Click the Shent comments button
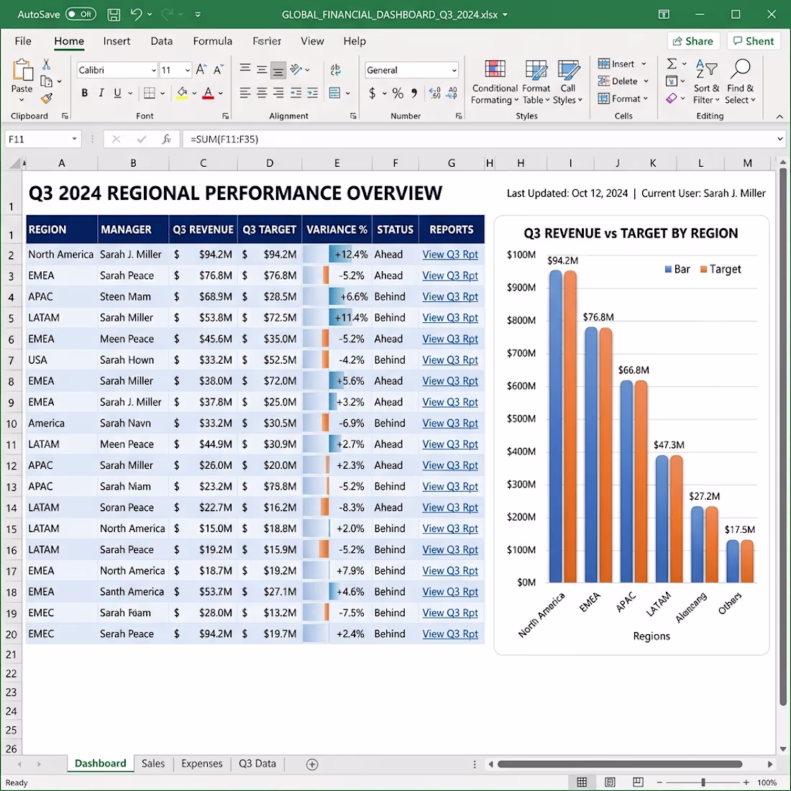Viewport: 791px width, 791px height. tap(753, 42)
